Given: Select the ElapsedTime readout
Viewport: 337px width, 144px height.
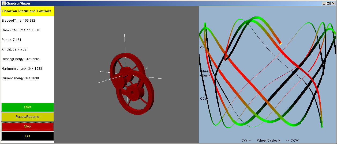Looking at the screenshot, I should (18, 21).
